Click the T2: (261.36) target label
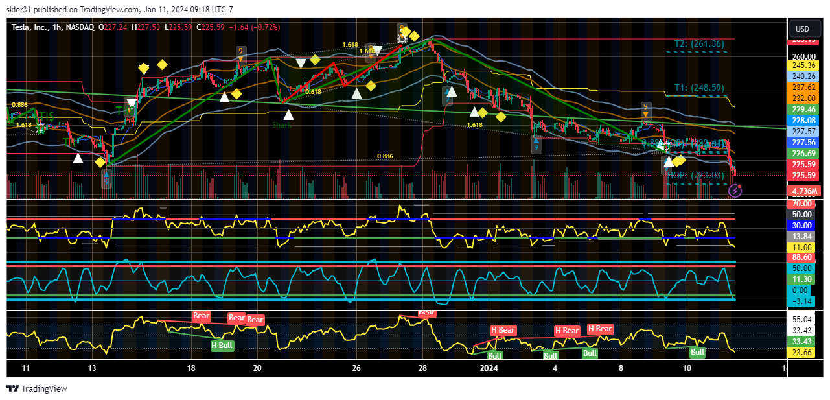 point(699,44)
